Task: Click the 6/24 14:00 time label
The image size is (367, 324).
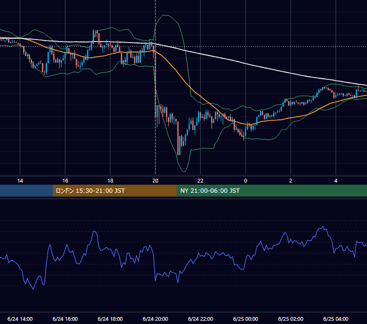Action: pos(20,319)
